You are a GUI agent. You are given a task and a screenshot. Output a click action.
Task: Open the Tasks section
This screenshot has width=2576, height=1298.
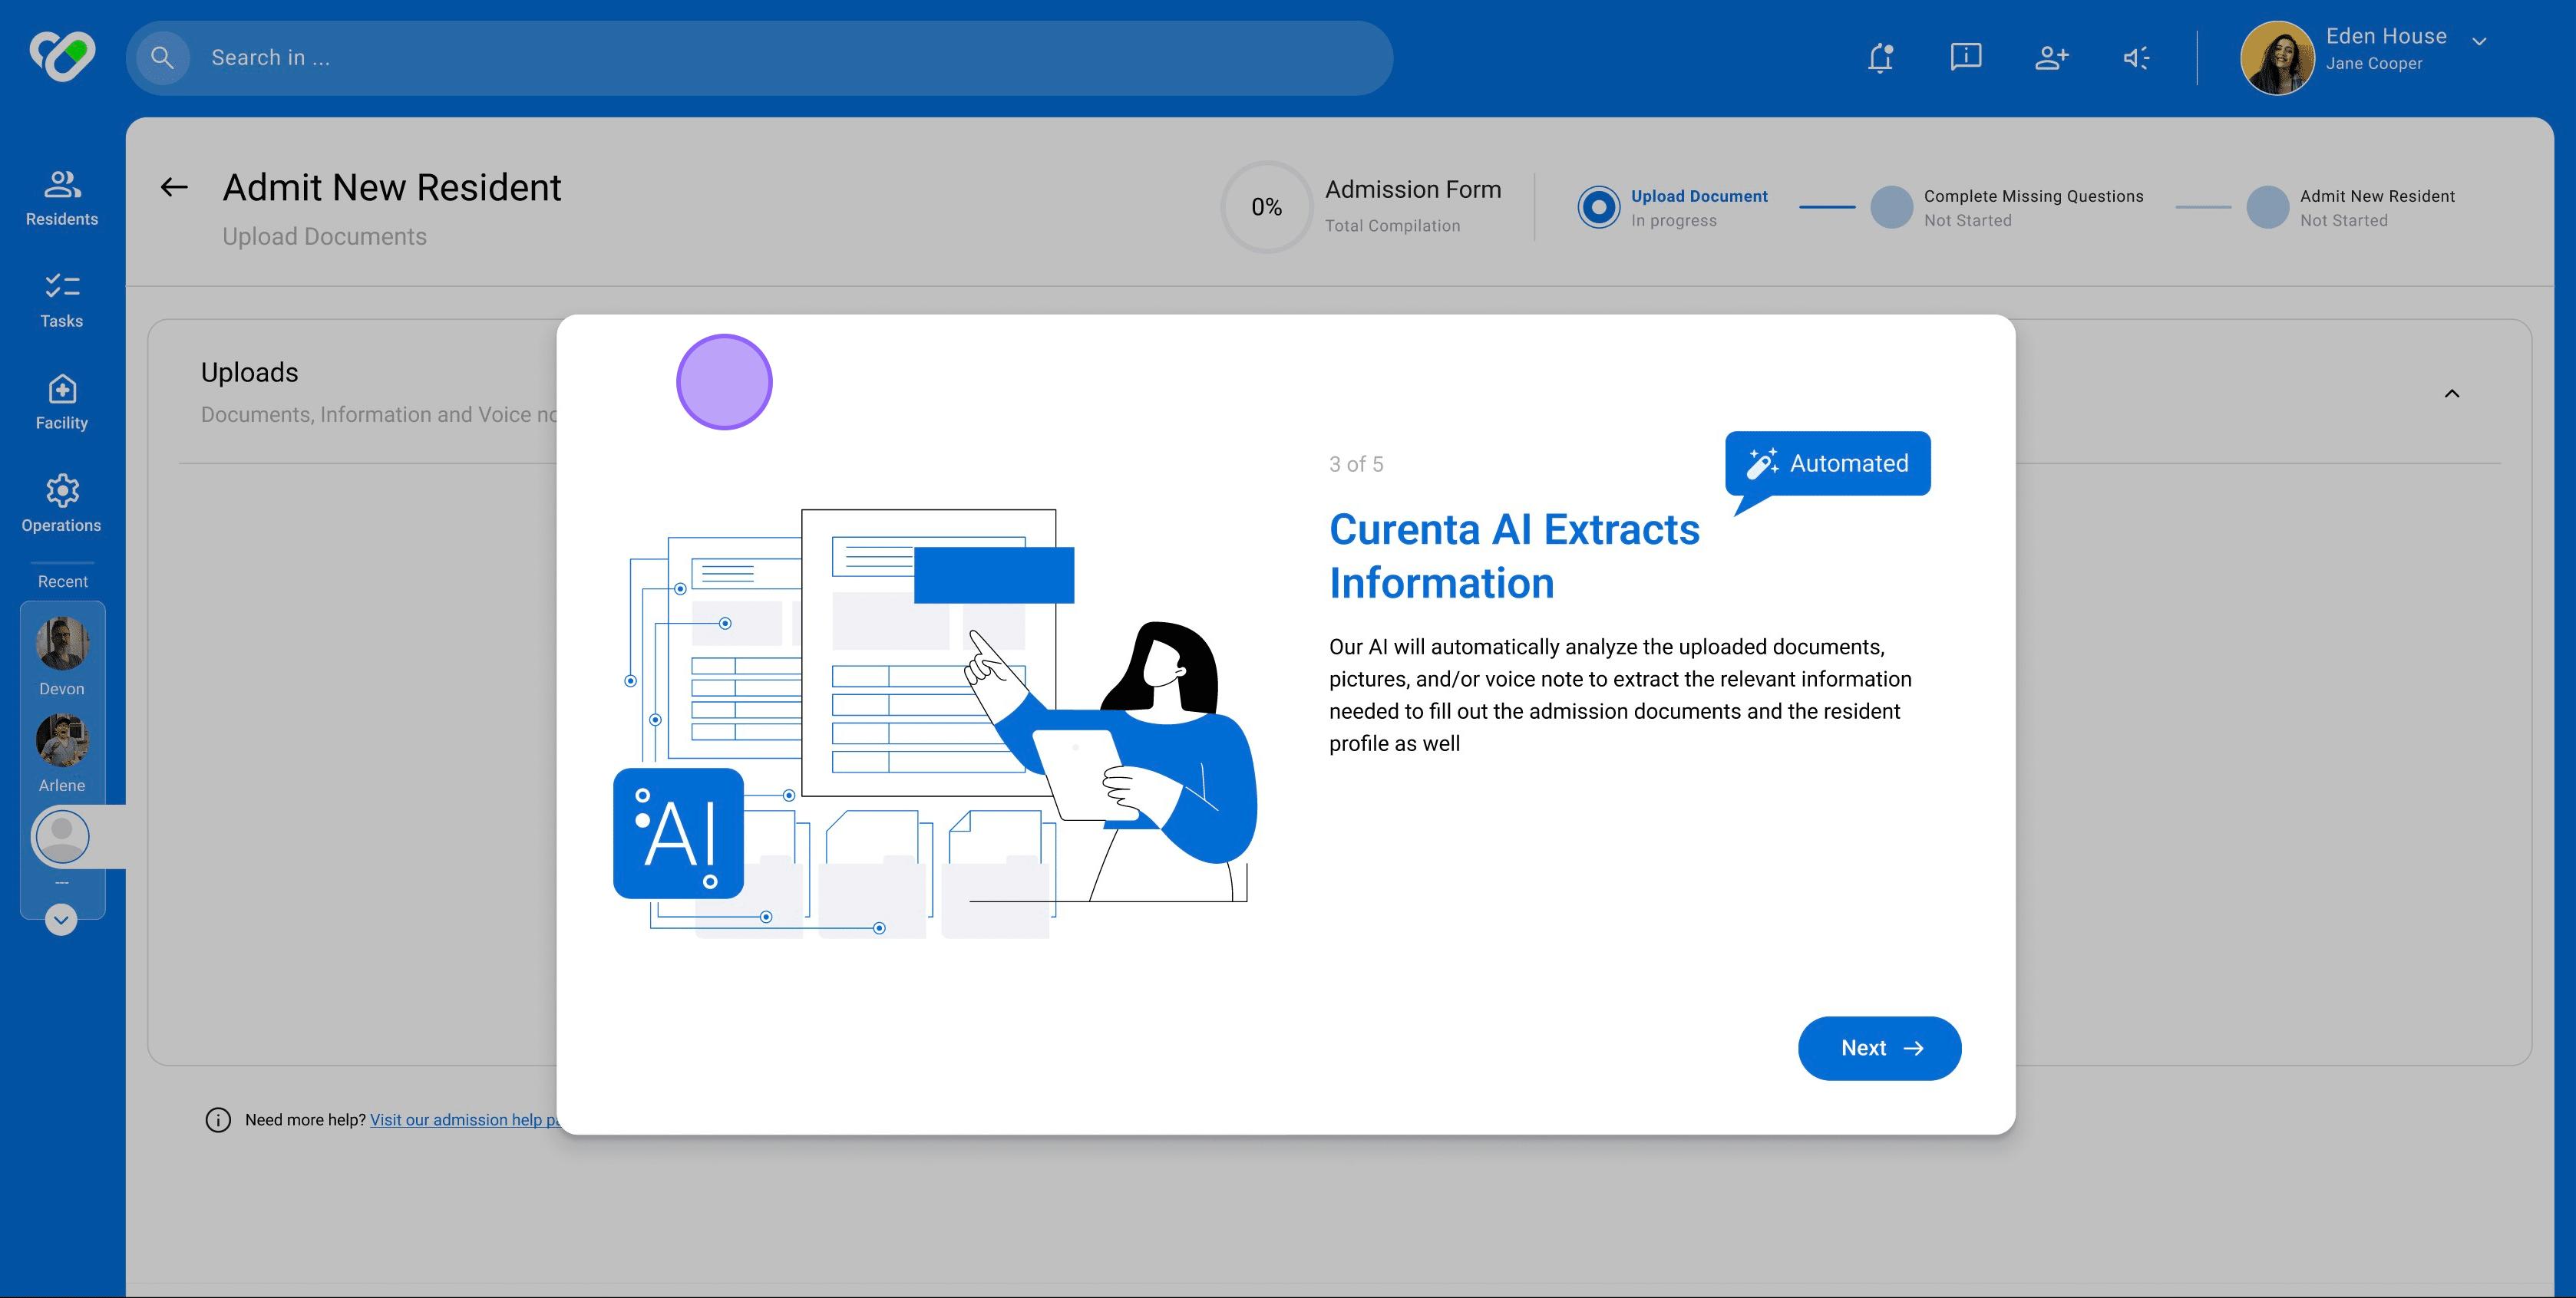tap(62, 300)
